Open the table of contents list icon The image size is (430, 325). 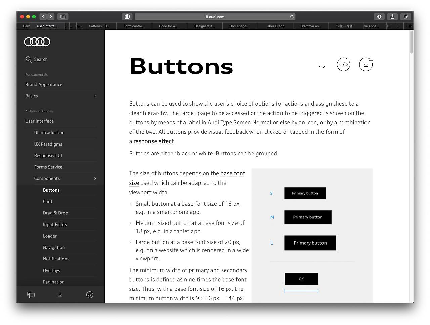tap(321, 65)
